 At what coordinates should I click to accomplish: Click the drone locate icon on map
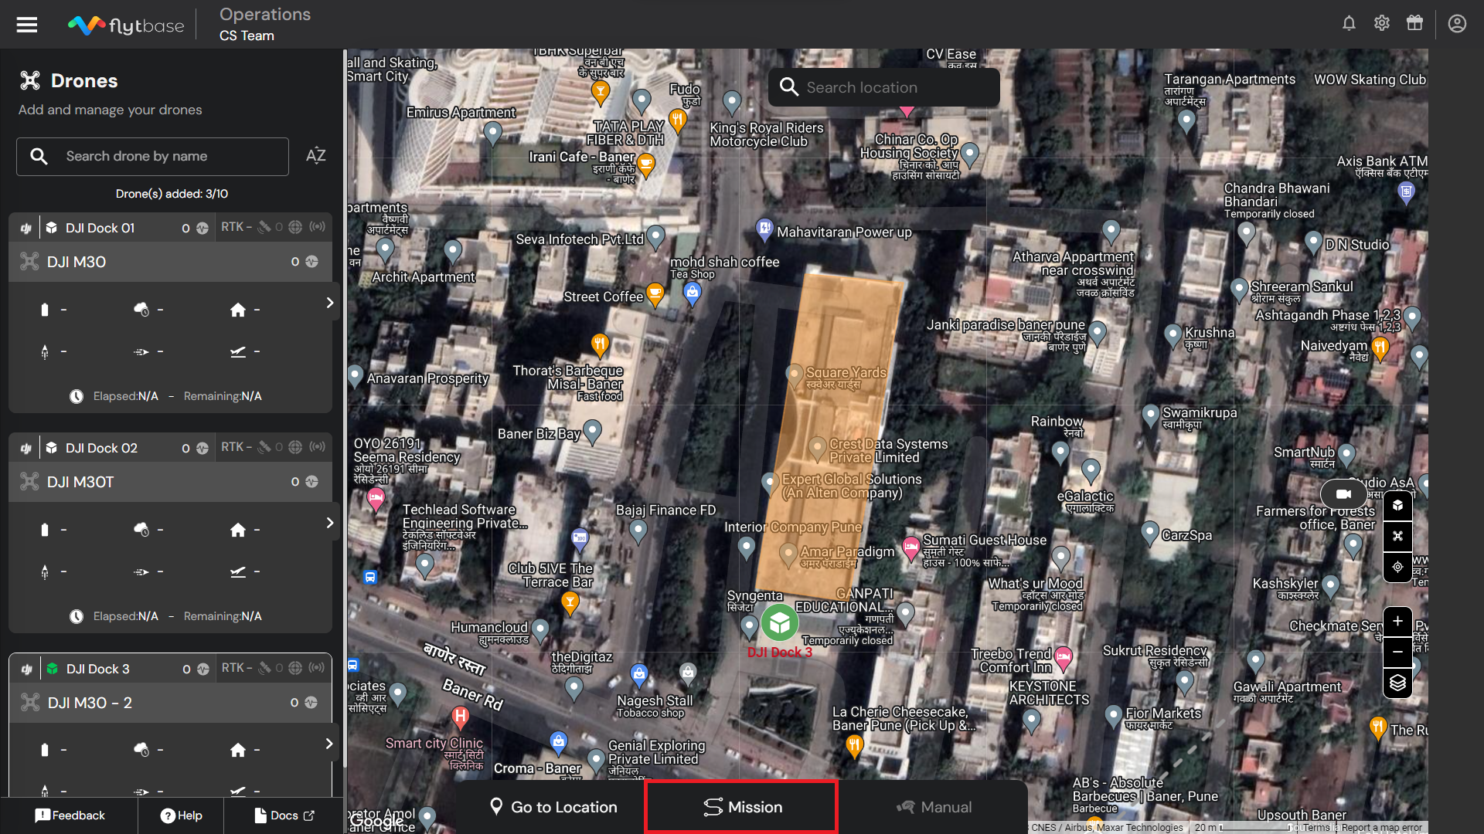1397,536
